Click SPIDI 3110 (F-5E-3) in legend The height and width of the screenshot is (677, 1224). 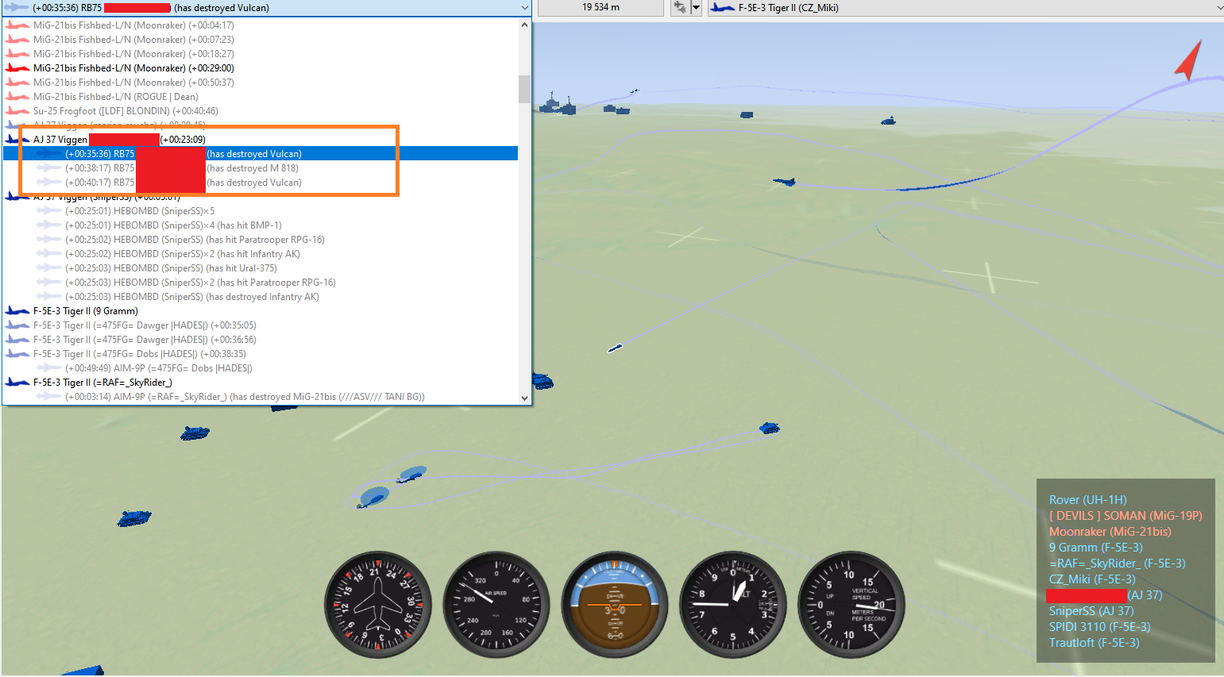pos(1099,627)
